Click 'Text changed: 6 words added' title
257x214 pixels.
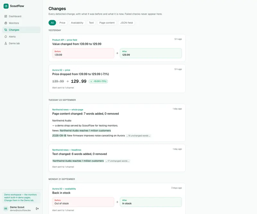(x=79, y=154)
